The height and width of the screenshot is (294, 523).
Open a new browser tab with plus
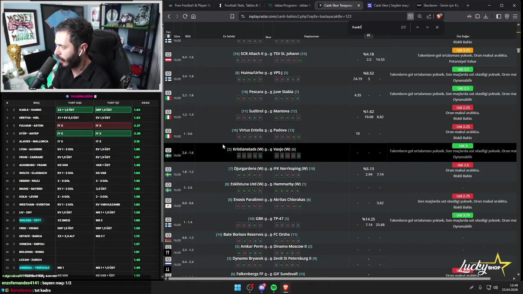point(468,5)
